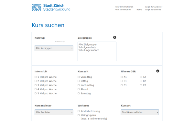Screen dimensions: 194x121
Task: Open the Alle Kurstypen dropdown
Action: point(54,48)
